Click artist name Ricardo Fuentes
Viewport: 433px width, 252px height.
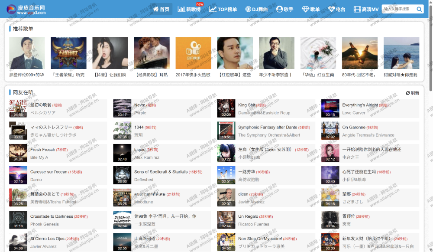coord(253,224)
